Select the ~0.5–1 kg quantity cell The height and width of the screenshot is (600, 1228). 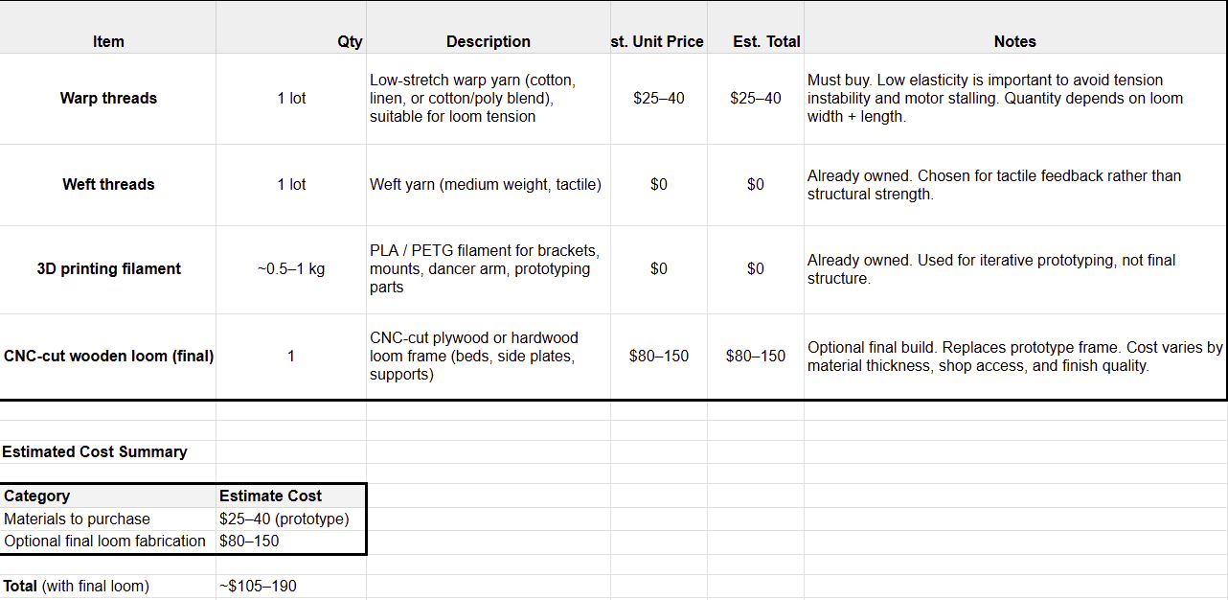(x=291, y=268)
